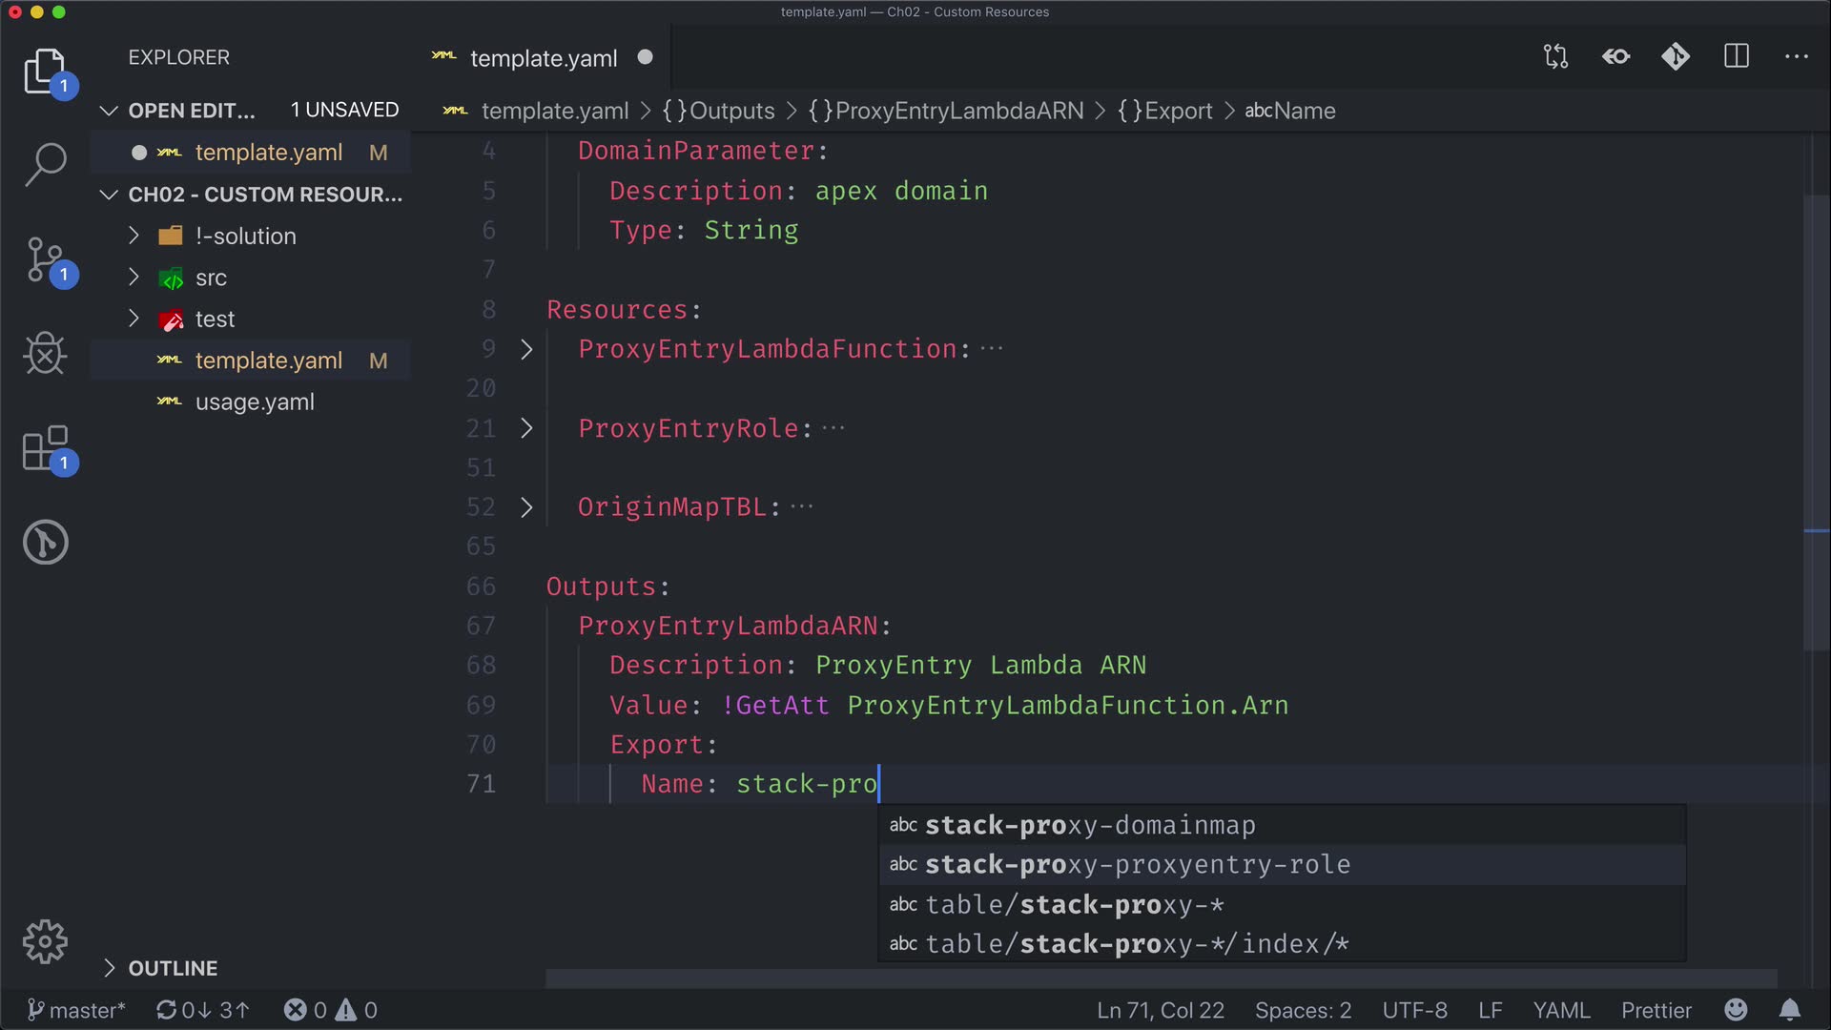Open the Extensions view
The image size is (1831, 1030).
click(45, 448)
